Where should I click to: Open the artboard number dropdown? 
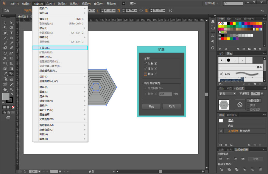tap(60, 171)
